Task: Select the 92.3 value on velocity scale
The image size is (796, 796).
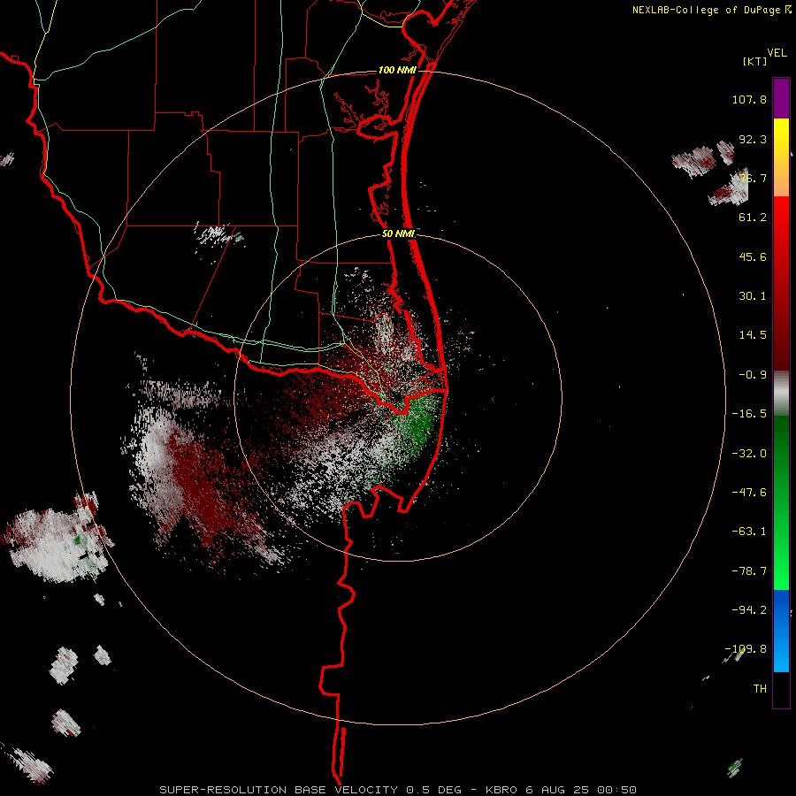Action: (x=753, y=139)
